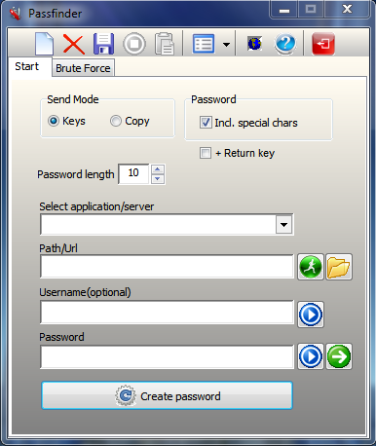Minimize the Passfinder window
The image size is (376, 446).
[284, 10]
